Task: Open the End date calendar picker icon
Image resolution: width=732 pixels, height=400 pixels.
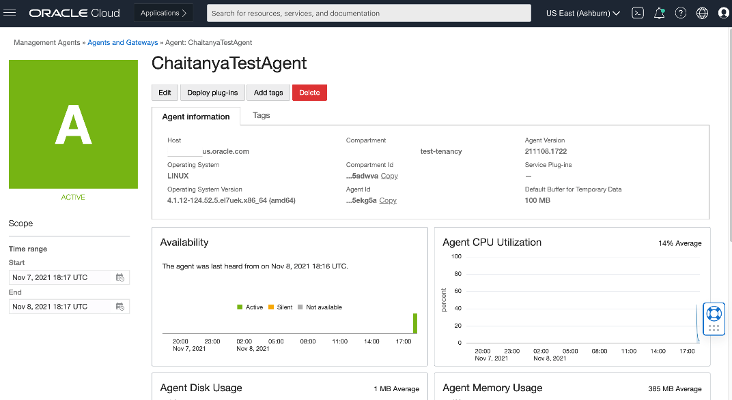Action: (120, 307)
